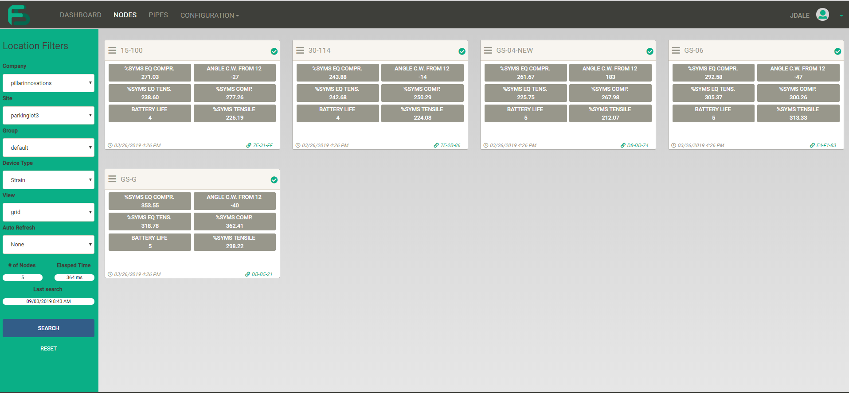849x393 pixels.
Task: Open the CONFIGURATION menu
Action: [x=209, y=16]
